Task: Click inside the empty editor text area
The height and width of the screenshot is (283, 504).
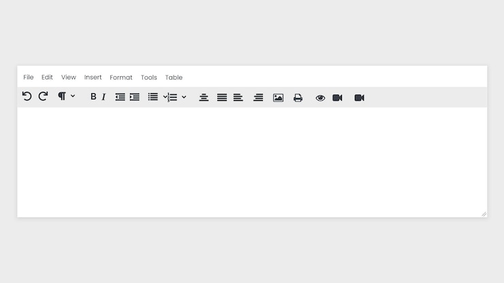Action: click(x=252, y=162)
